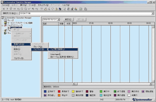The width and height of the screenshot is (156, 102).
Task: Click the white 未実行 legend swatch
Action: pyautogui.click(x=129, y=95)
